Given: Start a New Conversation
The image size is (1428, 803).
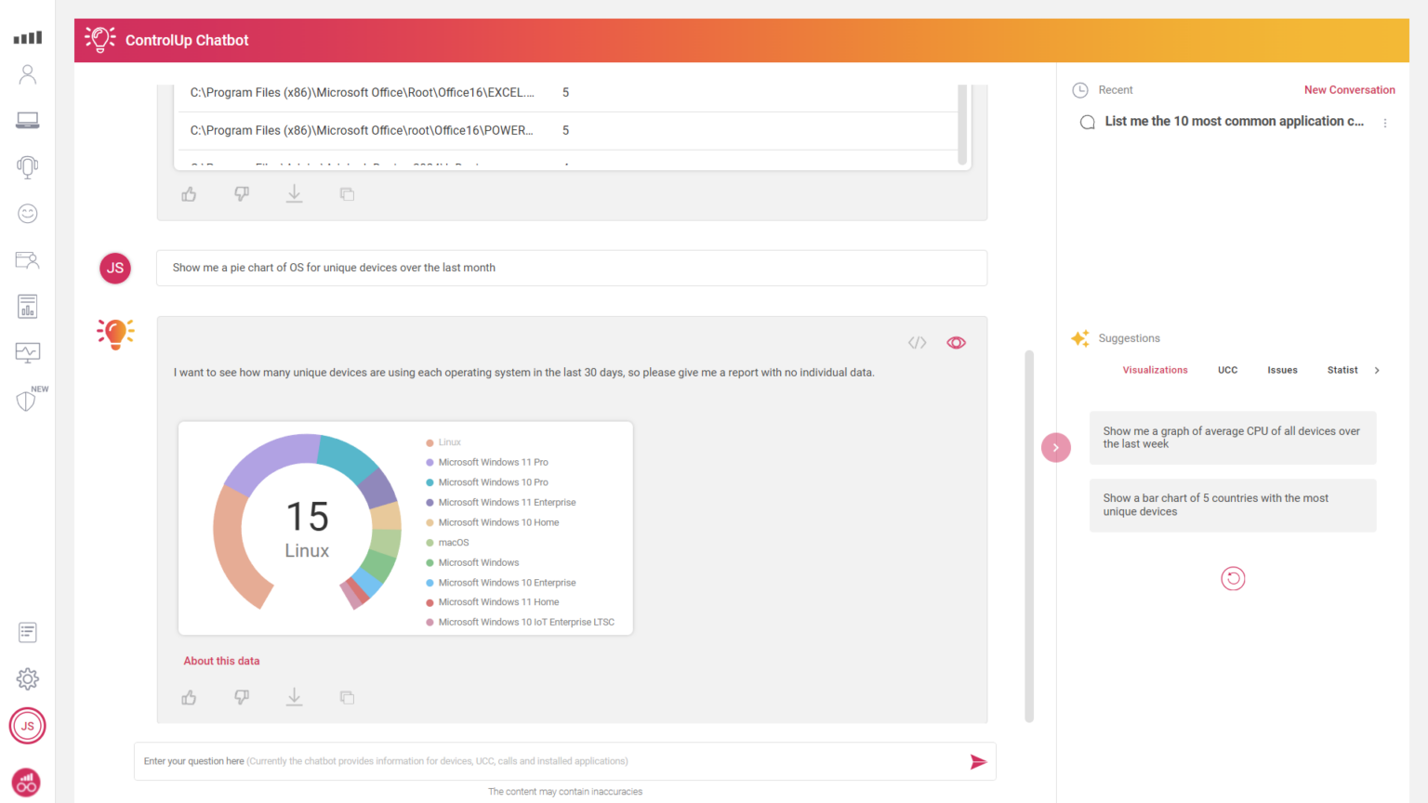Looking at the screenshot, I should [1349, 89].
